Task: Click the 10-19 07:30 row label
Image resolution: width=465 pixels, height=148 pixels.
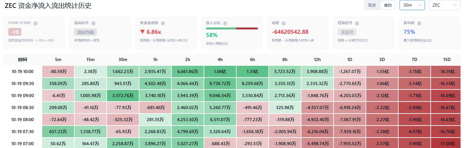Action: click(x=23, y=132)
